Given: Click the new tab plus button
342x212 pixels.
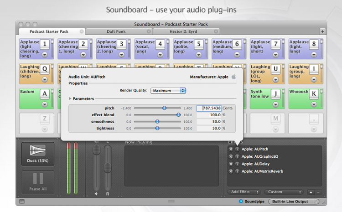Looking at the screenshot, I should pos(322,31).
